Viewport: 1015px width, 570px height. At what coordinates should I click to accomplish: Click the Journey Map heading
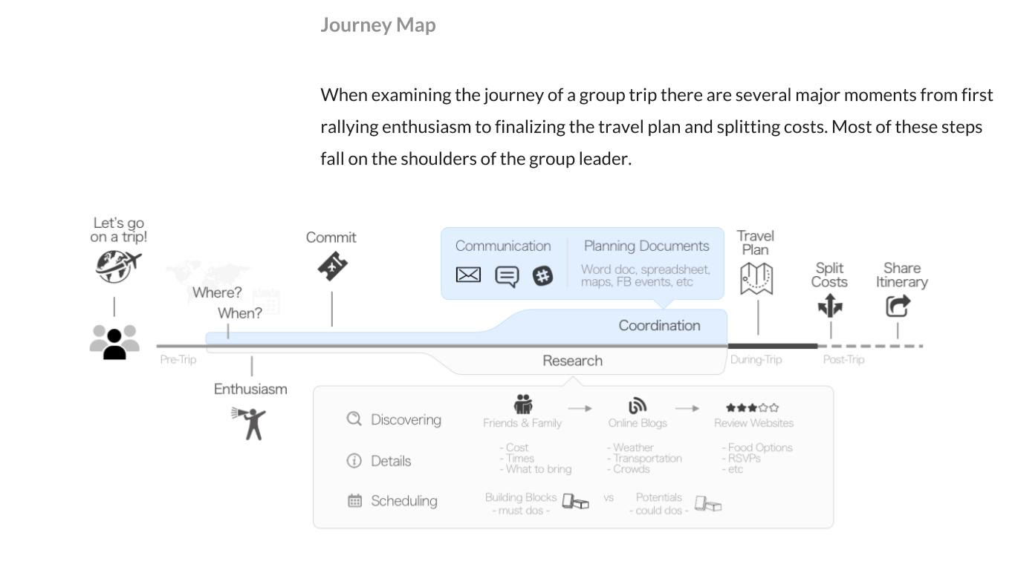[x=378, y=24]
